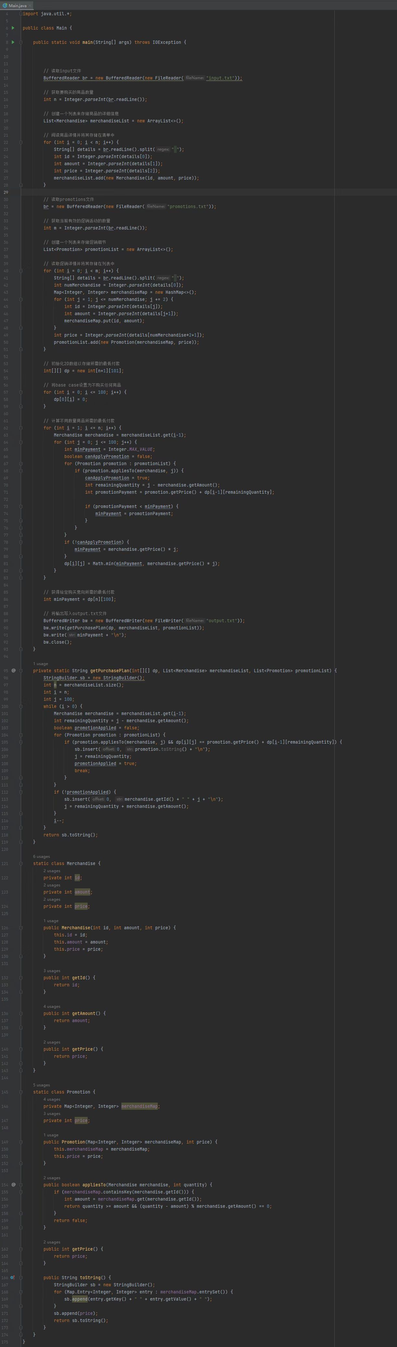Collapse the appliesTo method fold marker
This screenshot has height=1347, width=397.
point(21,1185)
